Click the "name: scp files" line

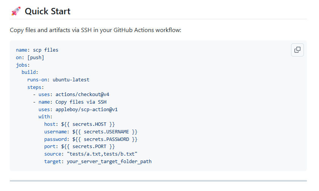point(37,50)
